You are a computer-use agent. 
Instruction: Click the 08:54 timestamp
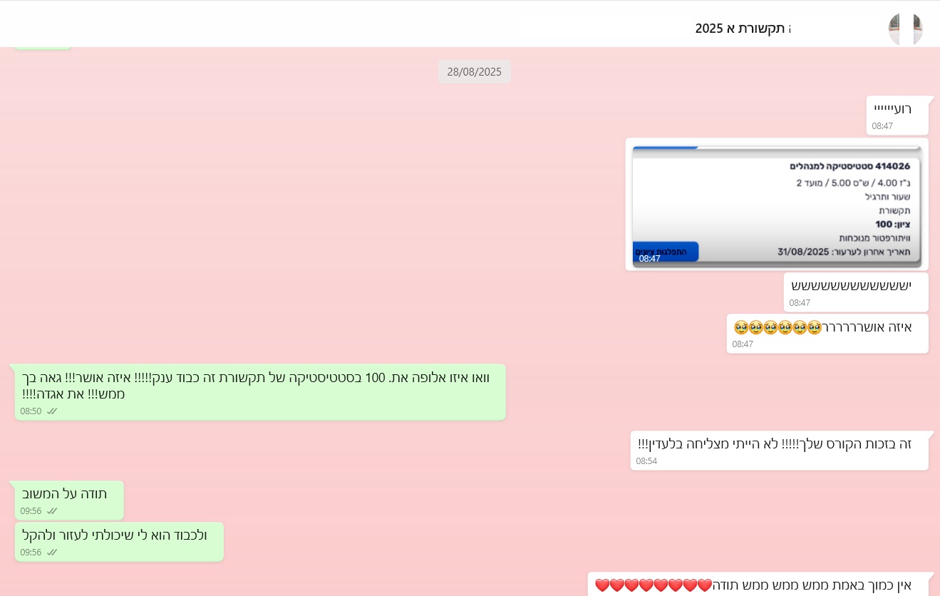646,461
